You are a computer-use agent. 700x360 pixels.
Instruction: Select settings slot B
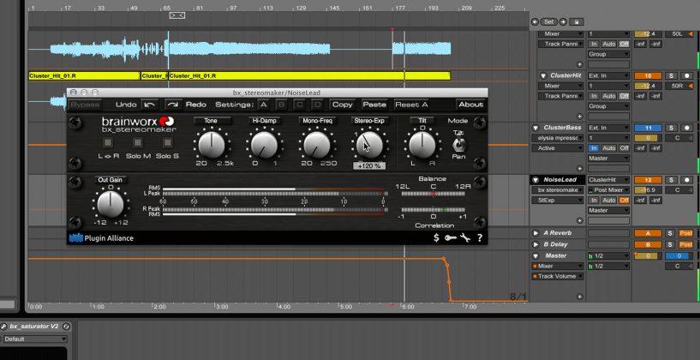coord(282,105)
